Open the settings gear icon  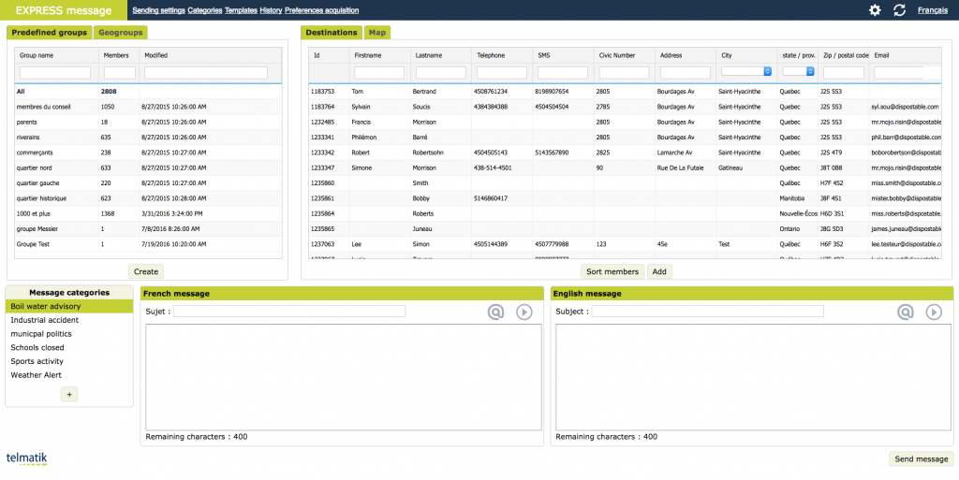[875, 10]
